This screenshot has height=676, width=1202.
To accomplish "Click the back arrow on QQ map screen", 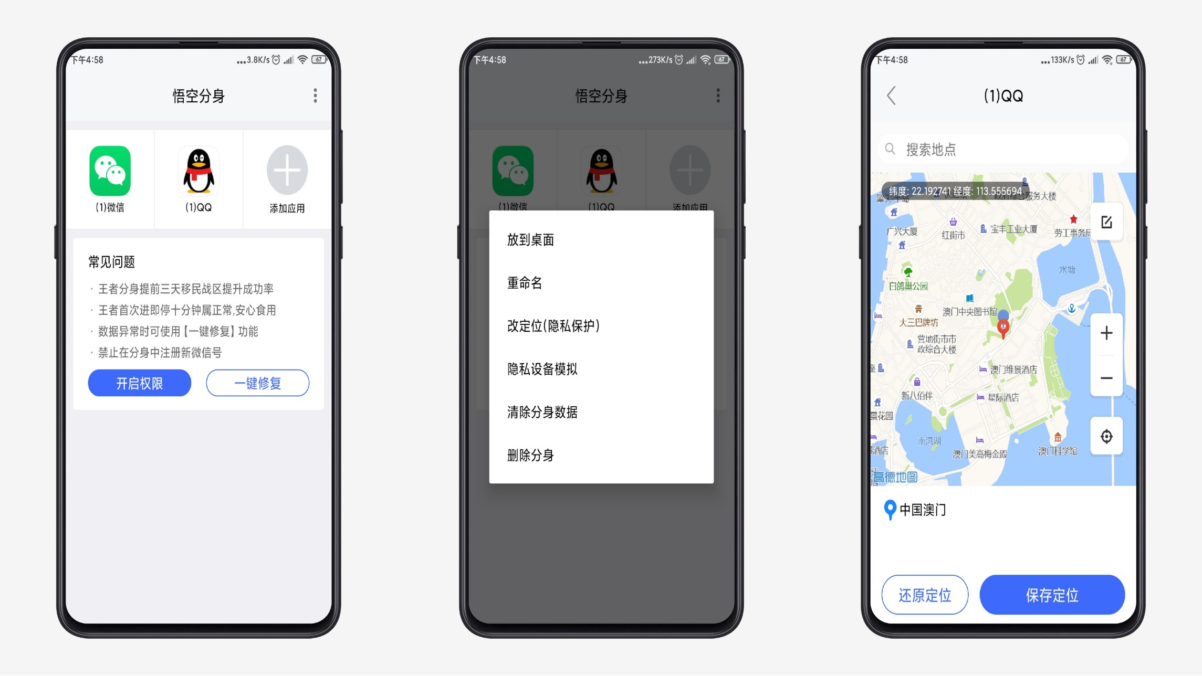I will (891, 94).
